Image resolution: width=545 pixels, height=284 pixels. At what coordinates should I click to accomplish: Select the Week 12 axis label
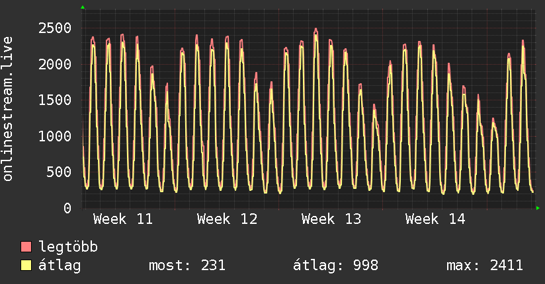pyautogui.click(x=227, y=219)
